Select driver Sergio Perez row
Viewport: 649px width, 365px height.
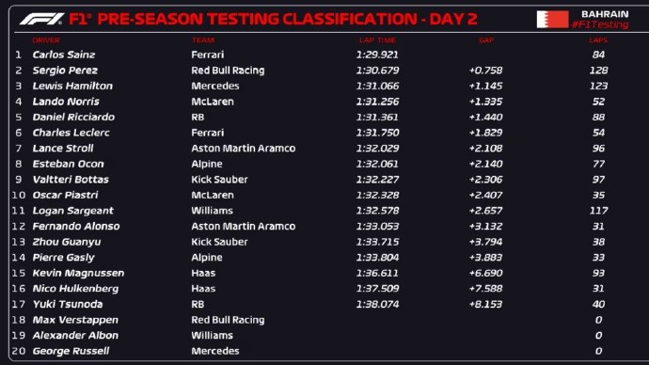(310, 71)
